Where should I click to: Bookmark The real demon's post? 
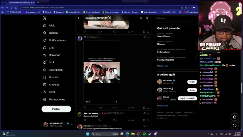[144, 120]
